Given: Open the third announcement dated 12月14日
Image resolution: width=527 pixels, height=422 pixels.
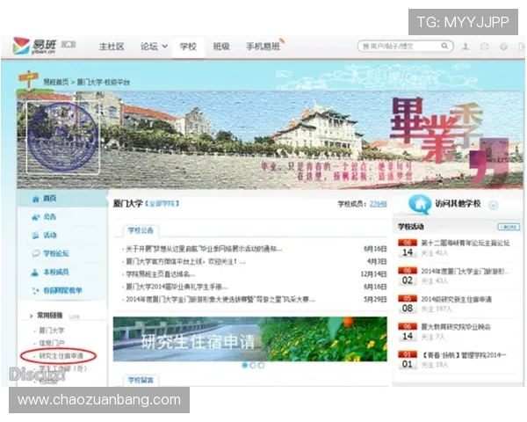Looking at the screenshot, I should (x=161, y=274).
